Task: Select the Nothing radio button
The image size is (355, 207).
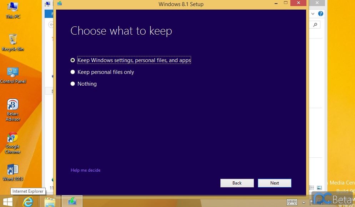Action: (72, 84)
